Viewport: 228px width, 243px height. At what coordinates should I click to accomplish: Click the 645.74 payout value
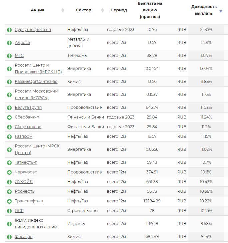tap(152, 108)
